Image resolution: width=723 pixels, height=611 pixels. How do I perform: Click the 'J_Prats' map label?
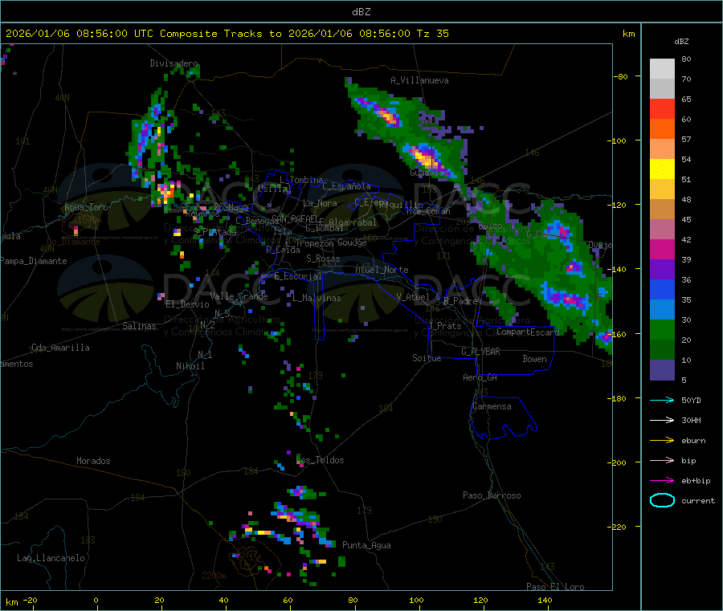(444, 326)
